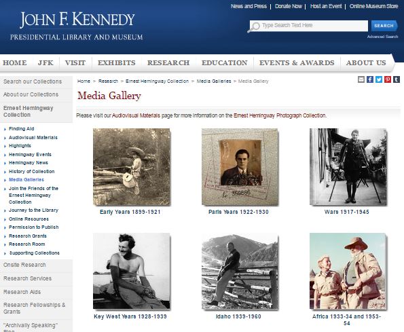This screenshot has height=332, width=404.
Task: Go to EVENTS & AWARDS menu
Action: point(297,63)
